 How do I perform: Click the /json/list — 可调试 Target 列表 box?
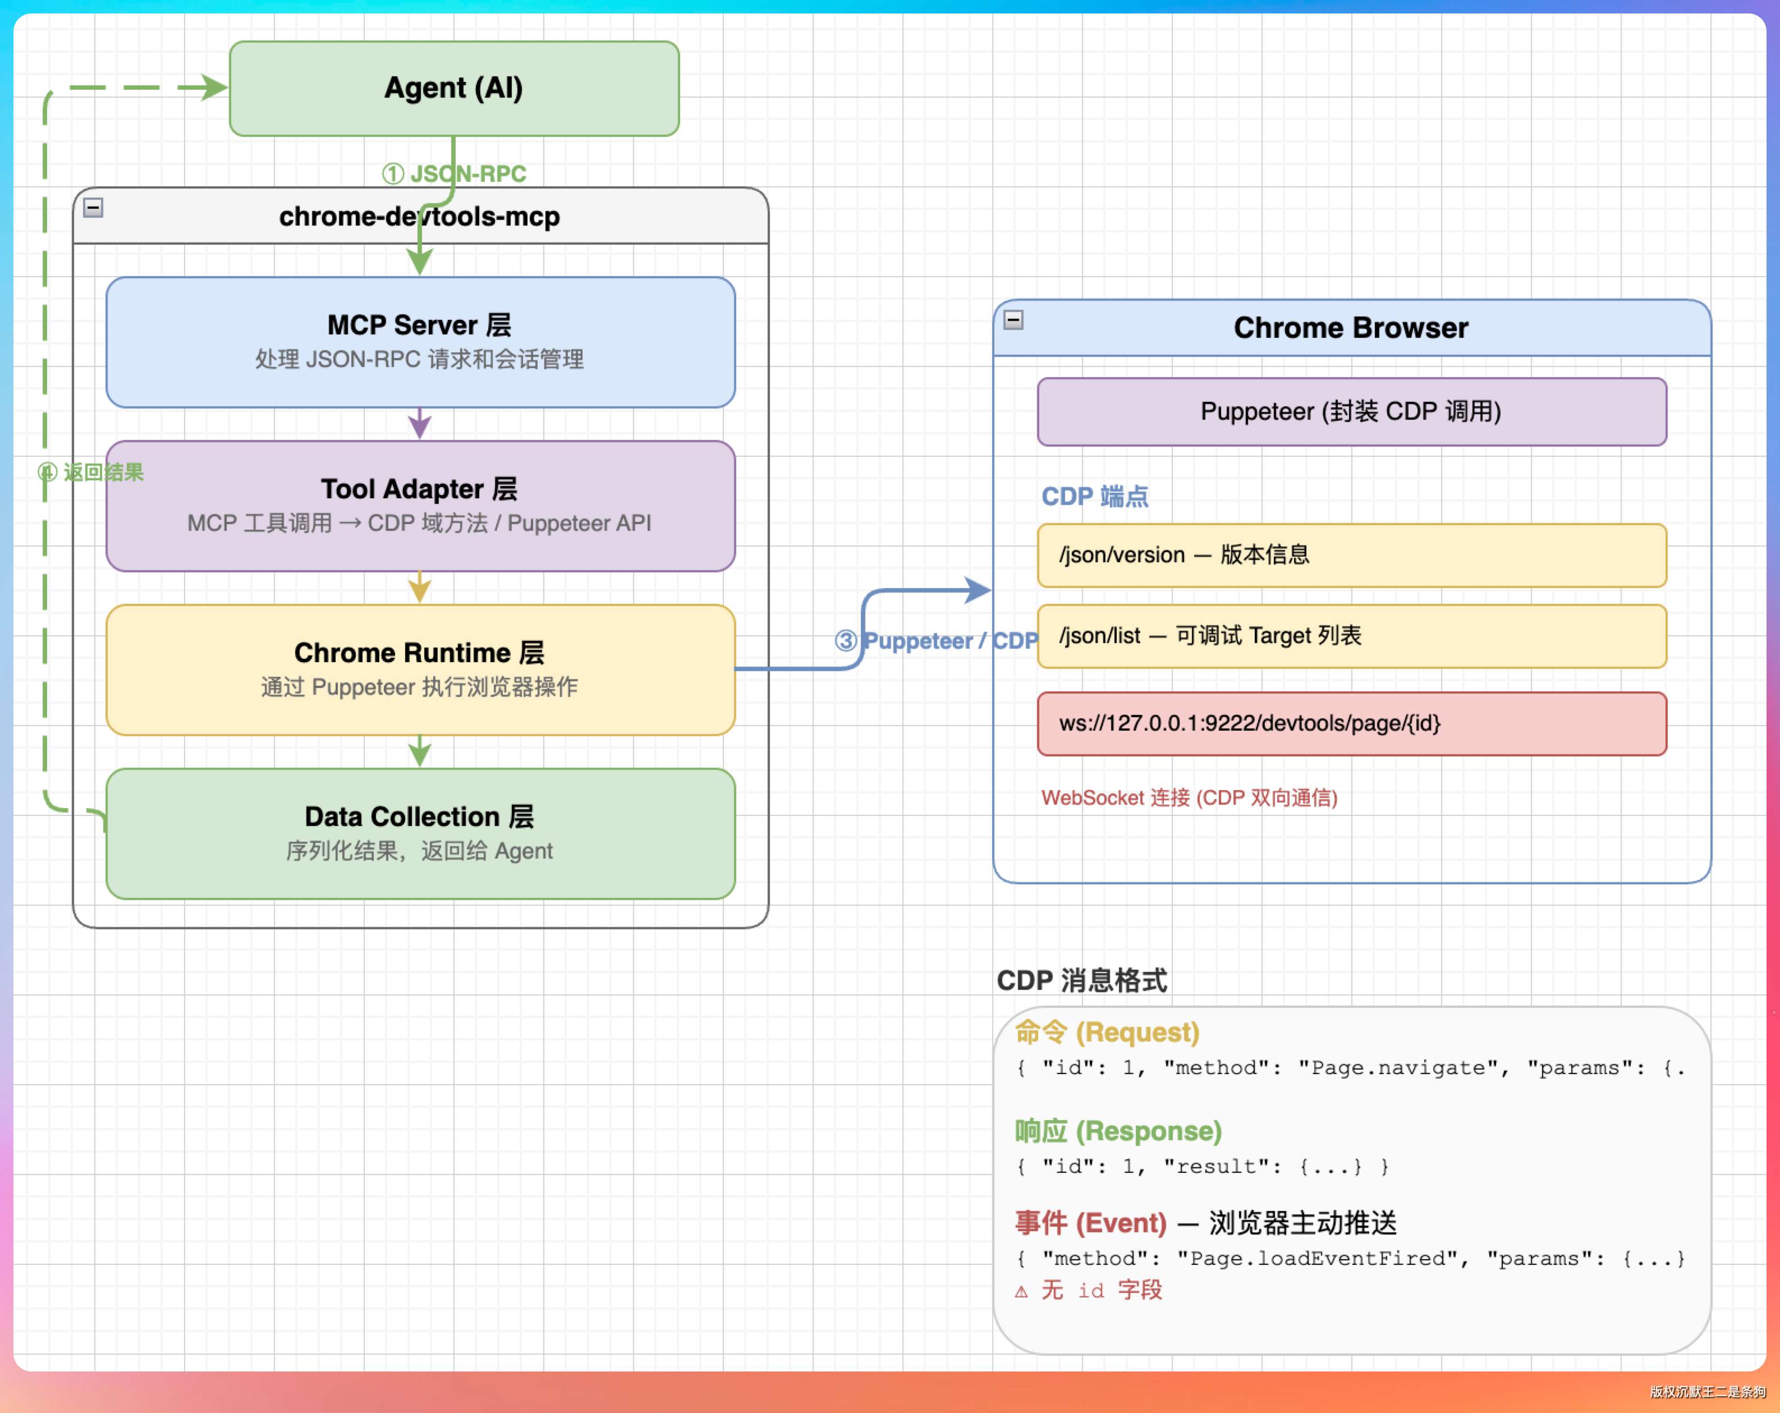click(1351, 636)
